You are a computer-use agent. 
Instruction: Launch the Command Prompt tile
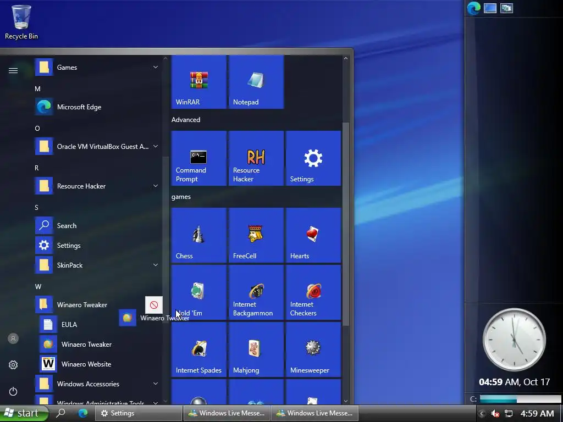[x=198, y=158]
